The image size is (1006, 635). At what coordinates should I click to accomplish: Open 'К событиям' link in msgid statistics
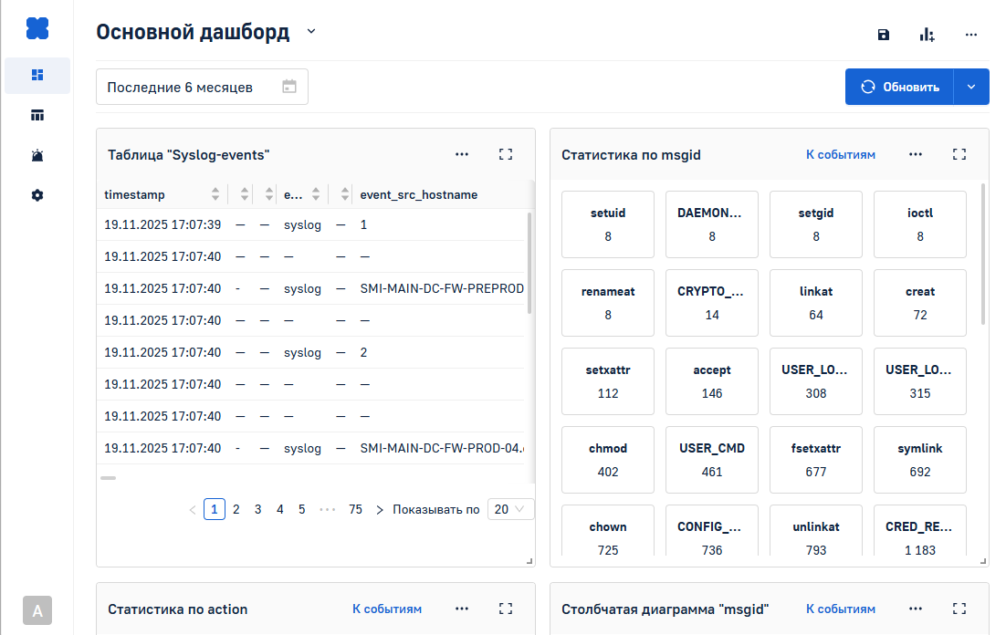click(x=840, y=154)
